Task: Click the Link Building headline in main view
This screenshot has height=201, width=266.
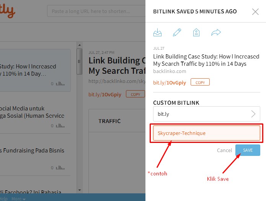Action: [x=117, y=65]
